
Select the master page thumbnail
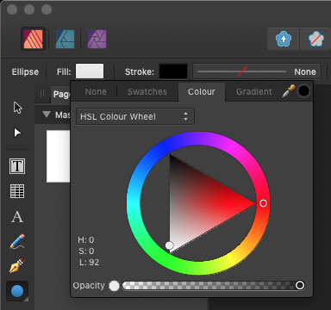pyautogui.click(x=59, y=157)
